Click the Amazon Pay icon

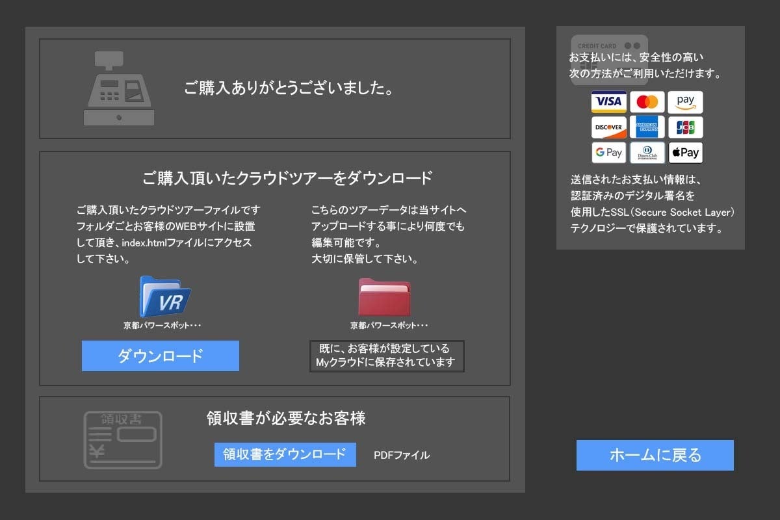685,102
